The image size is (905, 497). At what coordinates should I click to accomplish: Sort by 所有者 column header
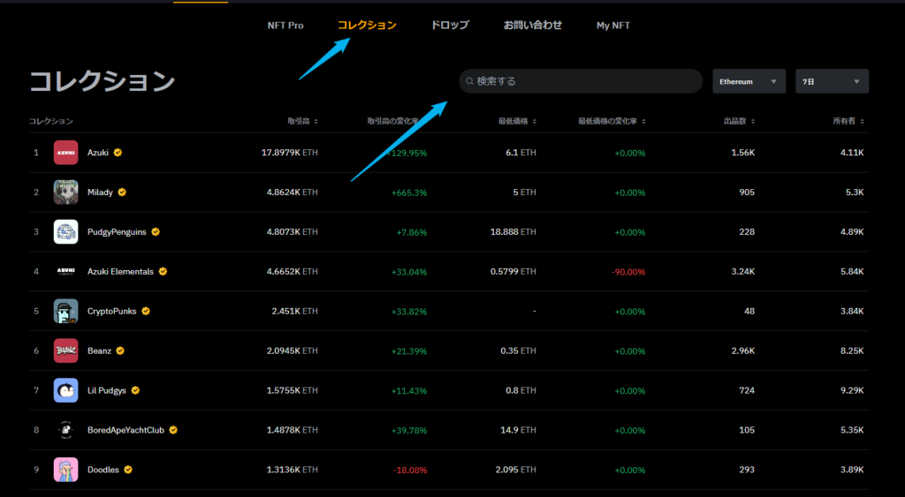[848, 121]
